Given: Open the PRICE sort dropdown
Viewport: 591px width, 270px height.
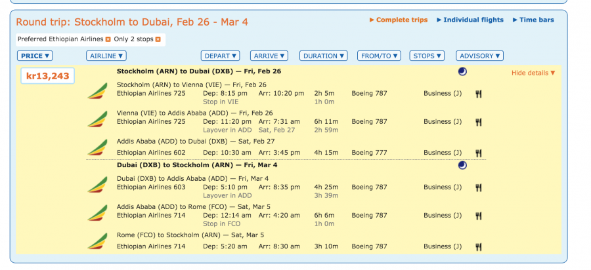Looking at the screenshot, I should tap(35, 56).
